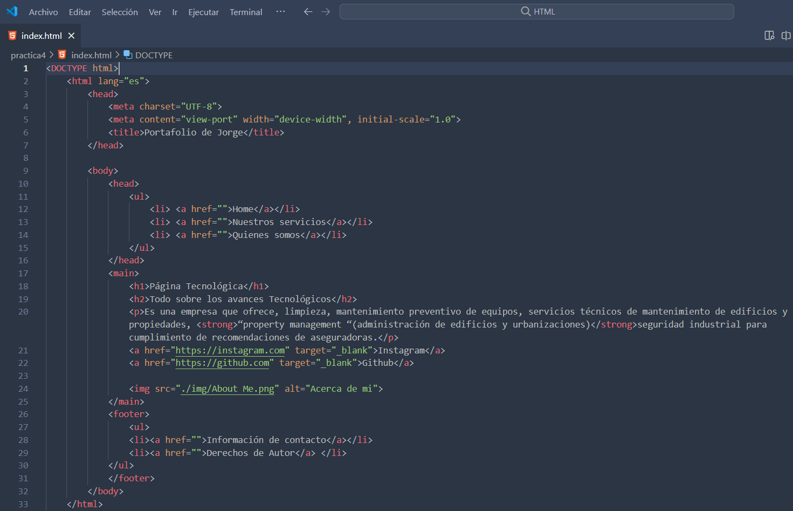Click line number 20 in gutter
Screen dimensions: 793x511
[x=23, y=312]
